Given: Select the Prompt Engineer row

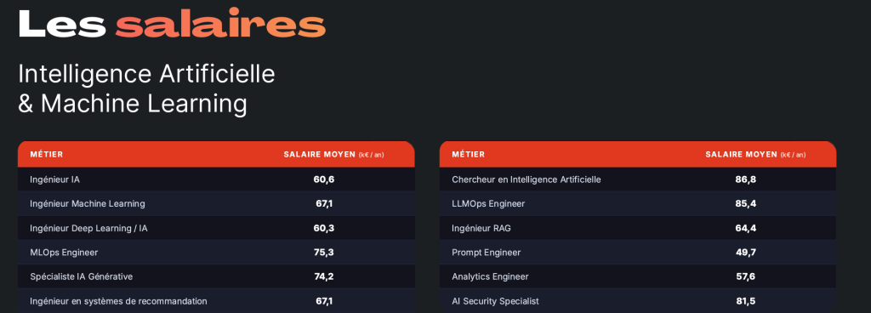Looking at the screenshot, I should pos(638,253).
